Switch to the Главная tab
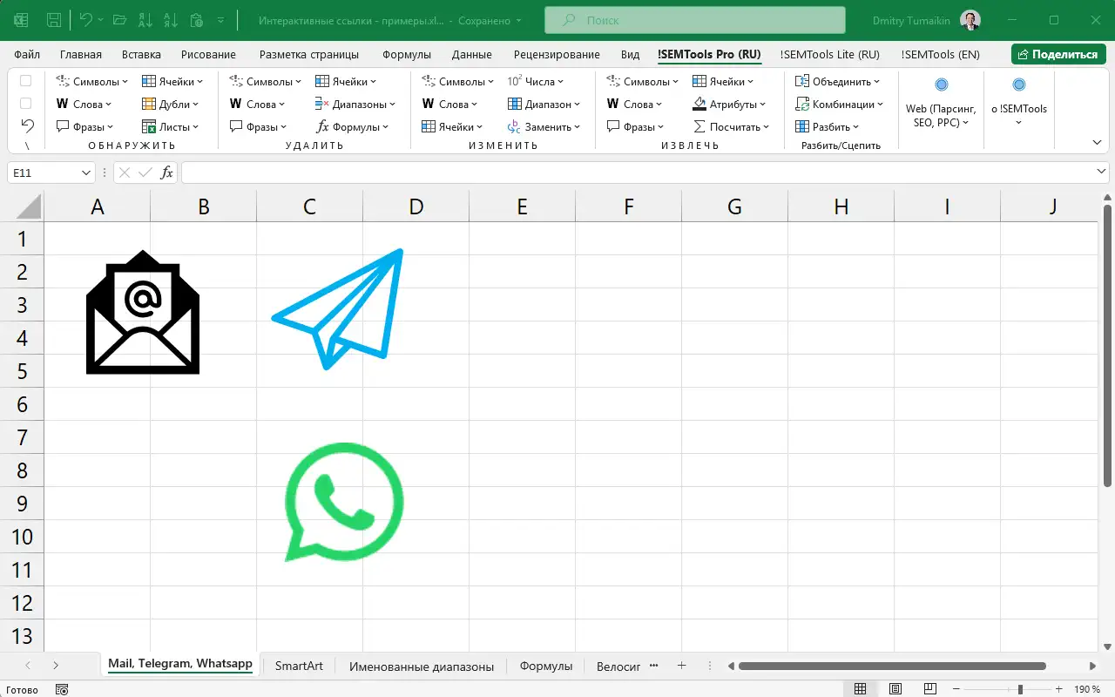Image resolution: width=1115 pixels, height=697 pixels. pyautogui.click(x=81, y=54)
